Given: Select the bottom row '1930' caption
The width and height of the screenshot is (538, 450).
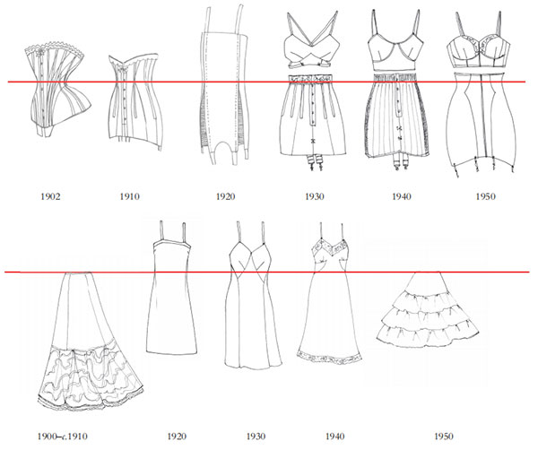Looking at the screenshot, I should pos(256,437).
